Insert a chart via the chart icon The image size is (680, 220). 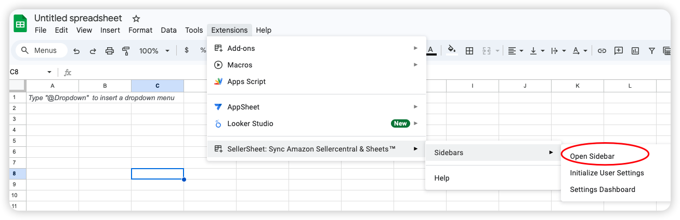(x=635, y=51)
